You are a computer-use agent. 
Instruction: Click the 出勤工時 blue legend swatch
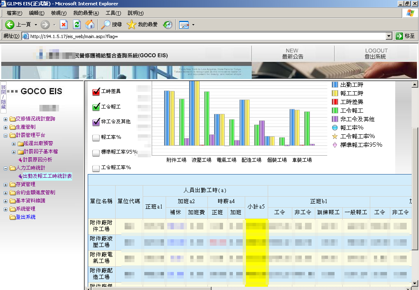(335, 84)
